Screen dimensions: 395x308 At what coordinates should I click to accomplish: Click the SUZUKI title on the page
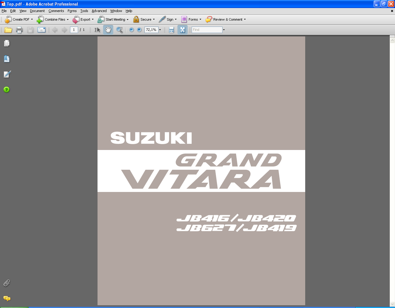tap(151, 138)
